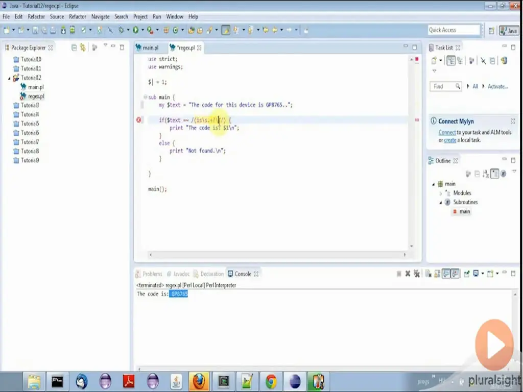
Task: Click the Find field in Task List
Action: (445, 87)
